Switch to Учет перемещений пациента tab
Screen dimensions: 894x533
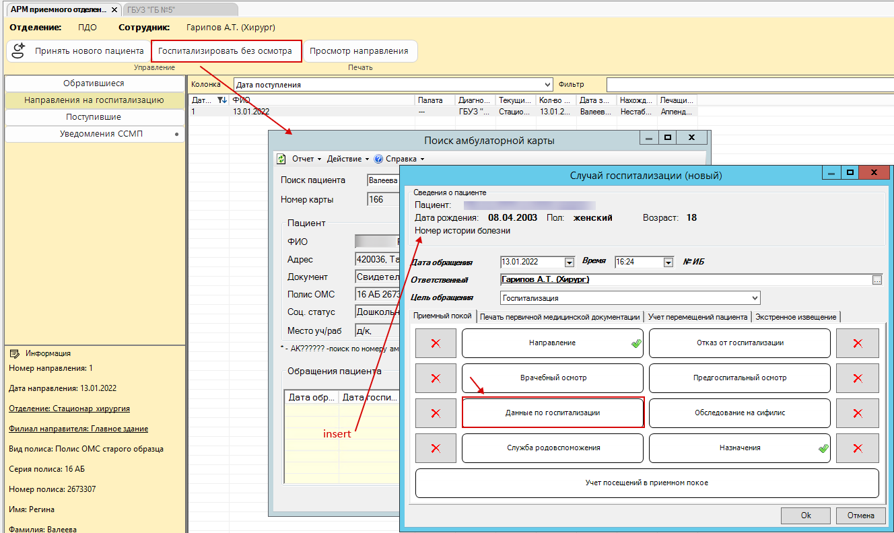click(x=697, y=317)
